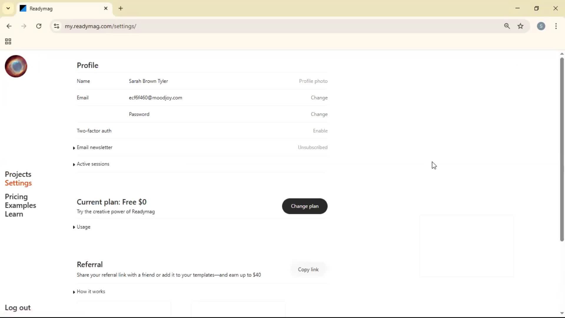Expand the Active sessions section
Image resolution: width=565 pixels, height=318 pixels.
click(x=93, y=164)
